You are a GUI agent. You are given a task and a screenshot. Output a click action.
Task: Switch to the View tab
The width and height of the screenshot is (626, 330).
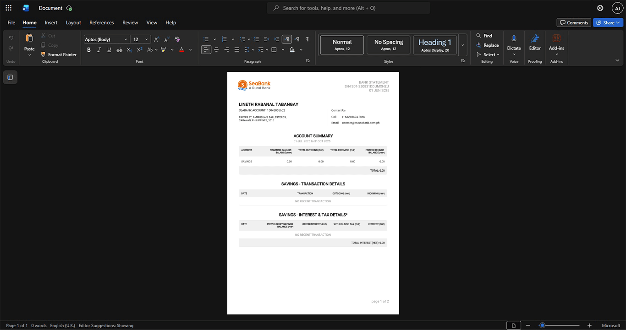point(152,22)
